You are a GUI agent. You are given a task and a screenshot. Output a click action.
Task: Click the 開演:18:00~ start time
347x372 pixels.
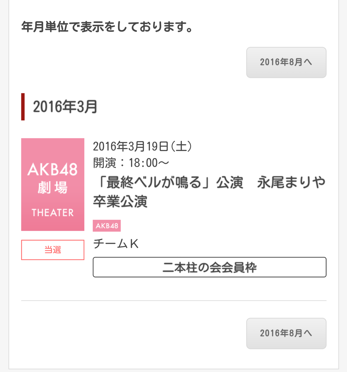point(131,163)
